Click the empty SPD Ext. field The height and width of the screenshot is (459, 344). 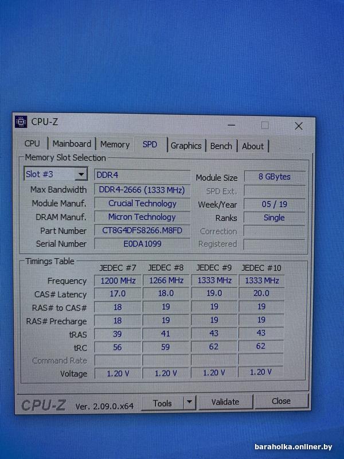tap(275, 191)
